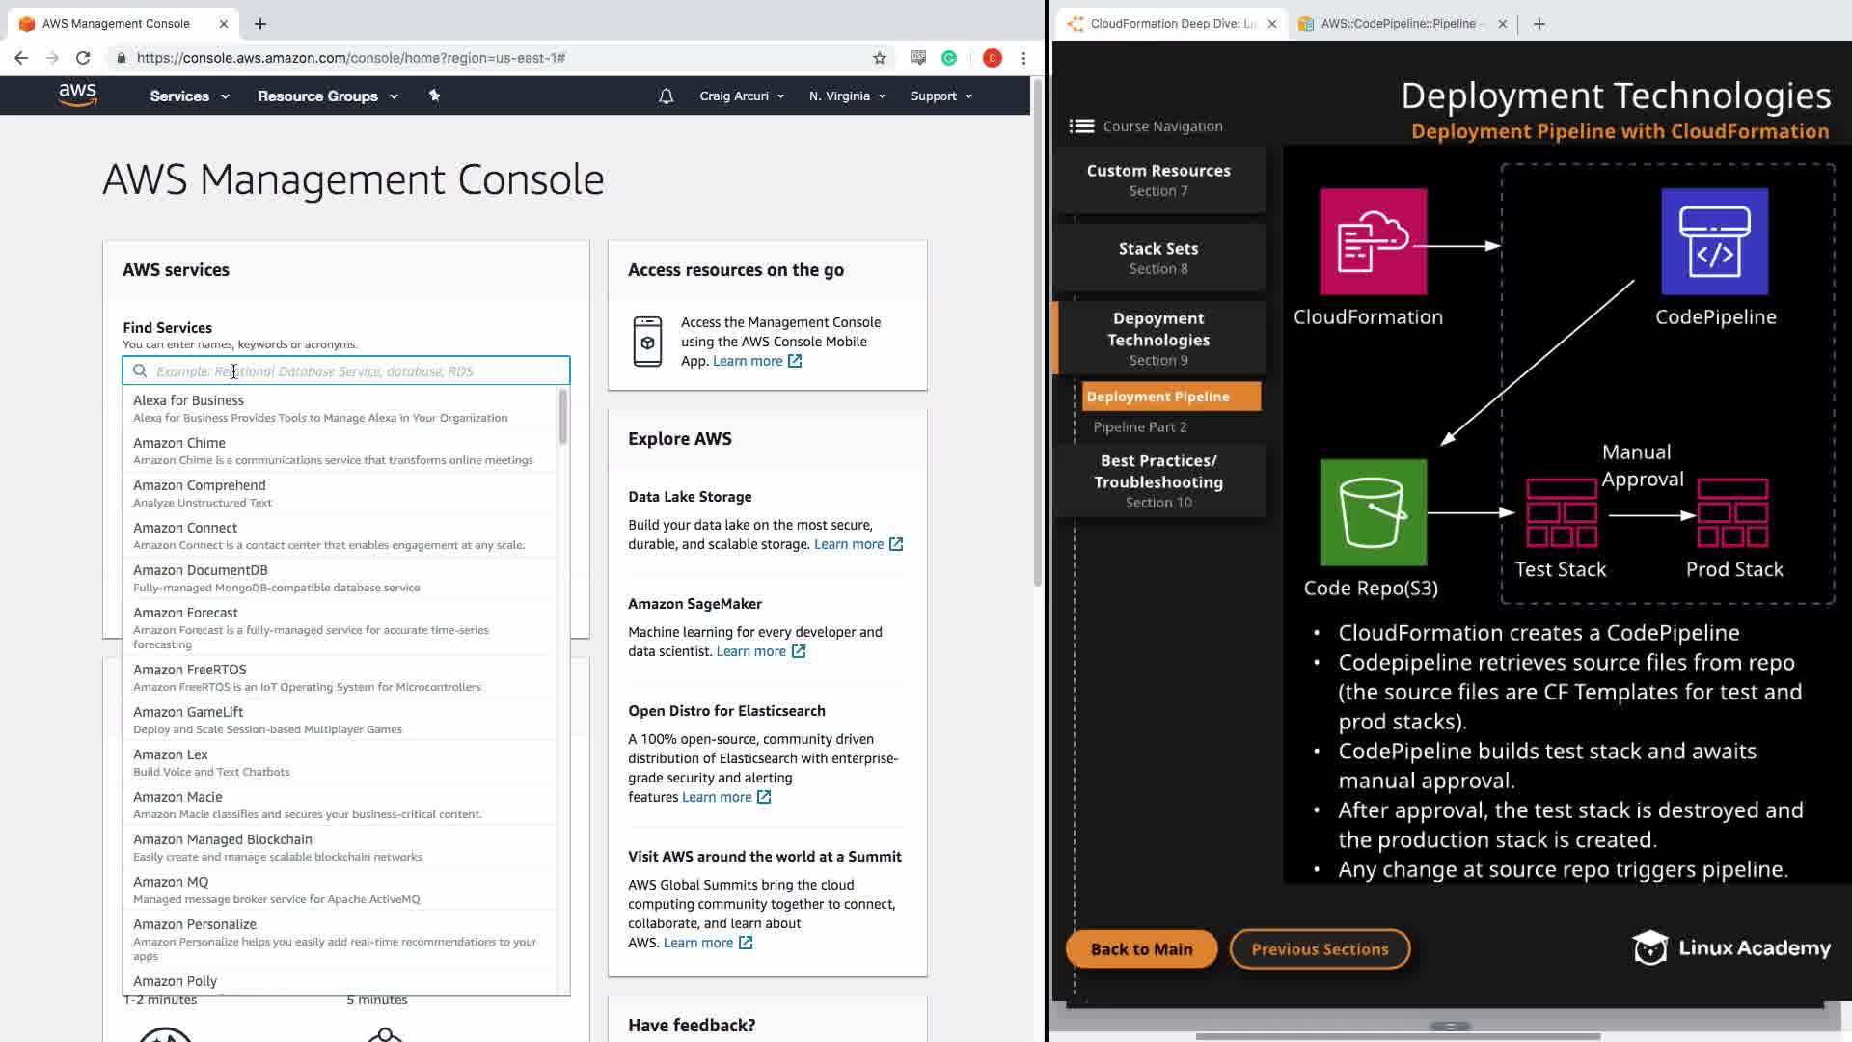Open the Craig Arcuri account menu

click(x=741, y=96)
